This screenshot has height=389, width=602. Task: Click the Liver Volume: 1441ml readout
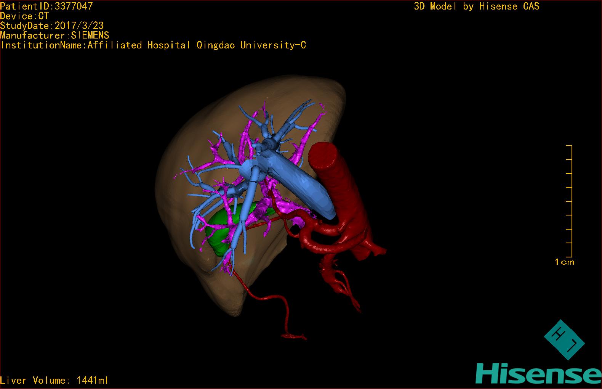(54, 380)
